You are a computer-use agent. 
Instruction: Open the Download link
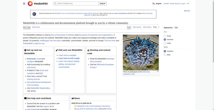point(31,59)
